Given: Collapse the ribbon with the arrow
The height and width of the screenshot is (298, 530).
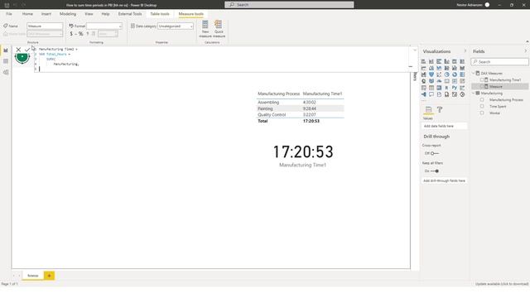Looking at the screenshot, I should pyautogui.click(x=527, y=41).
